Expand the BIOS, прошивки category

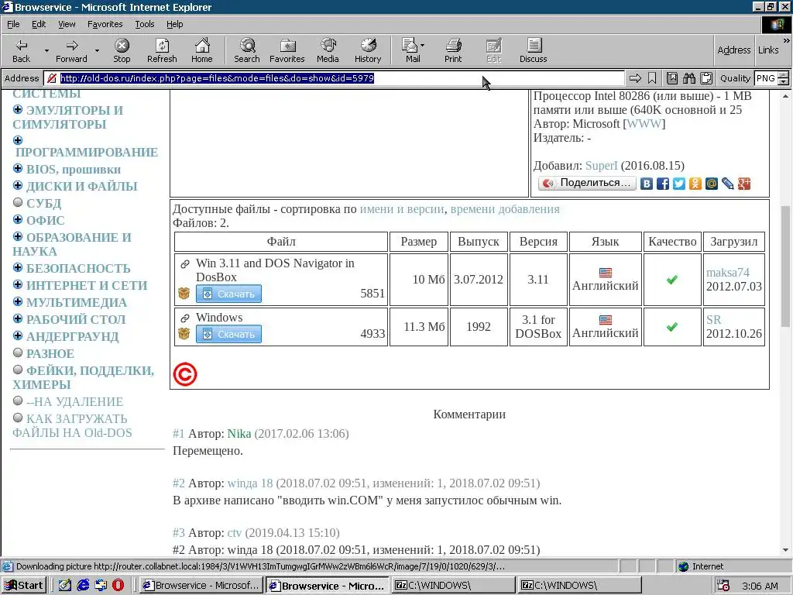coord(18,168)
